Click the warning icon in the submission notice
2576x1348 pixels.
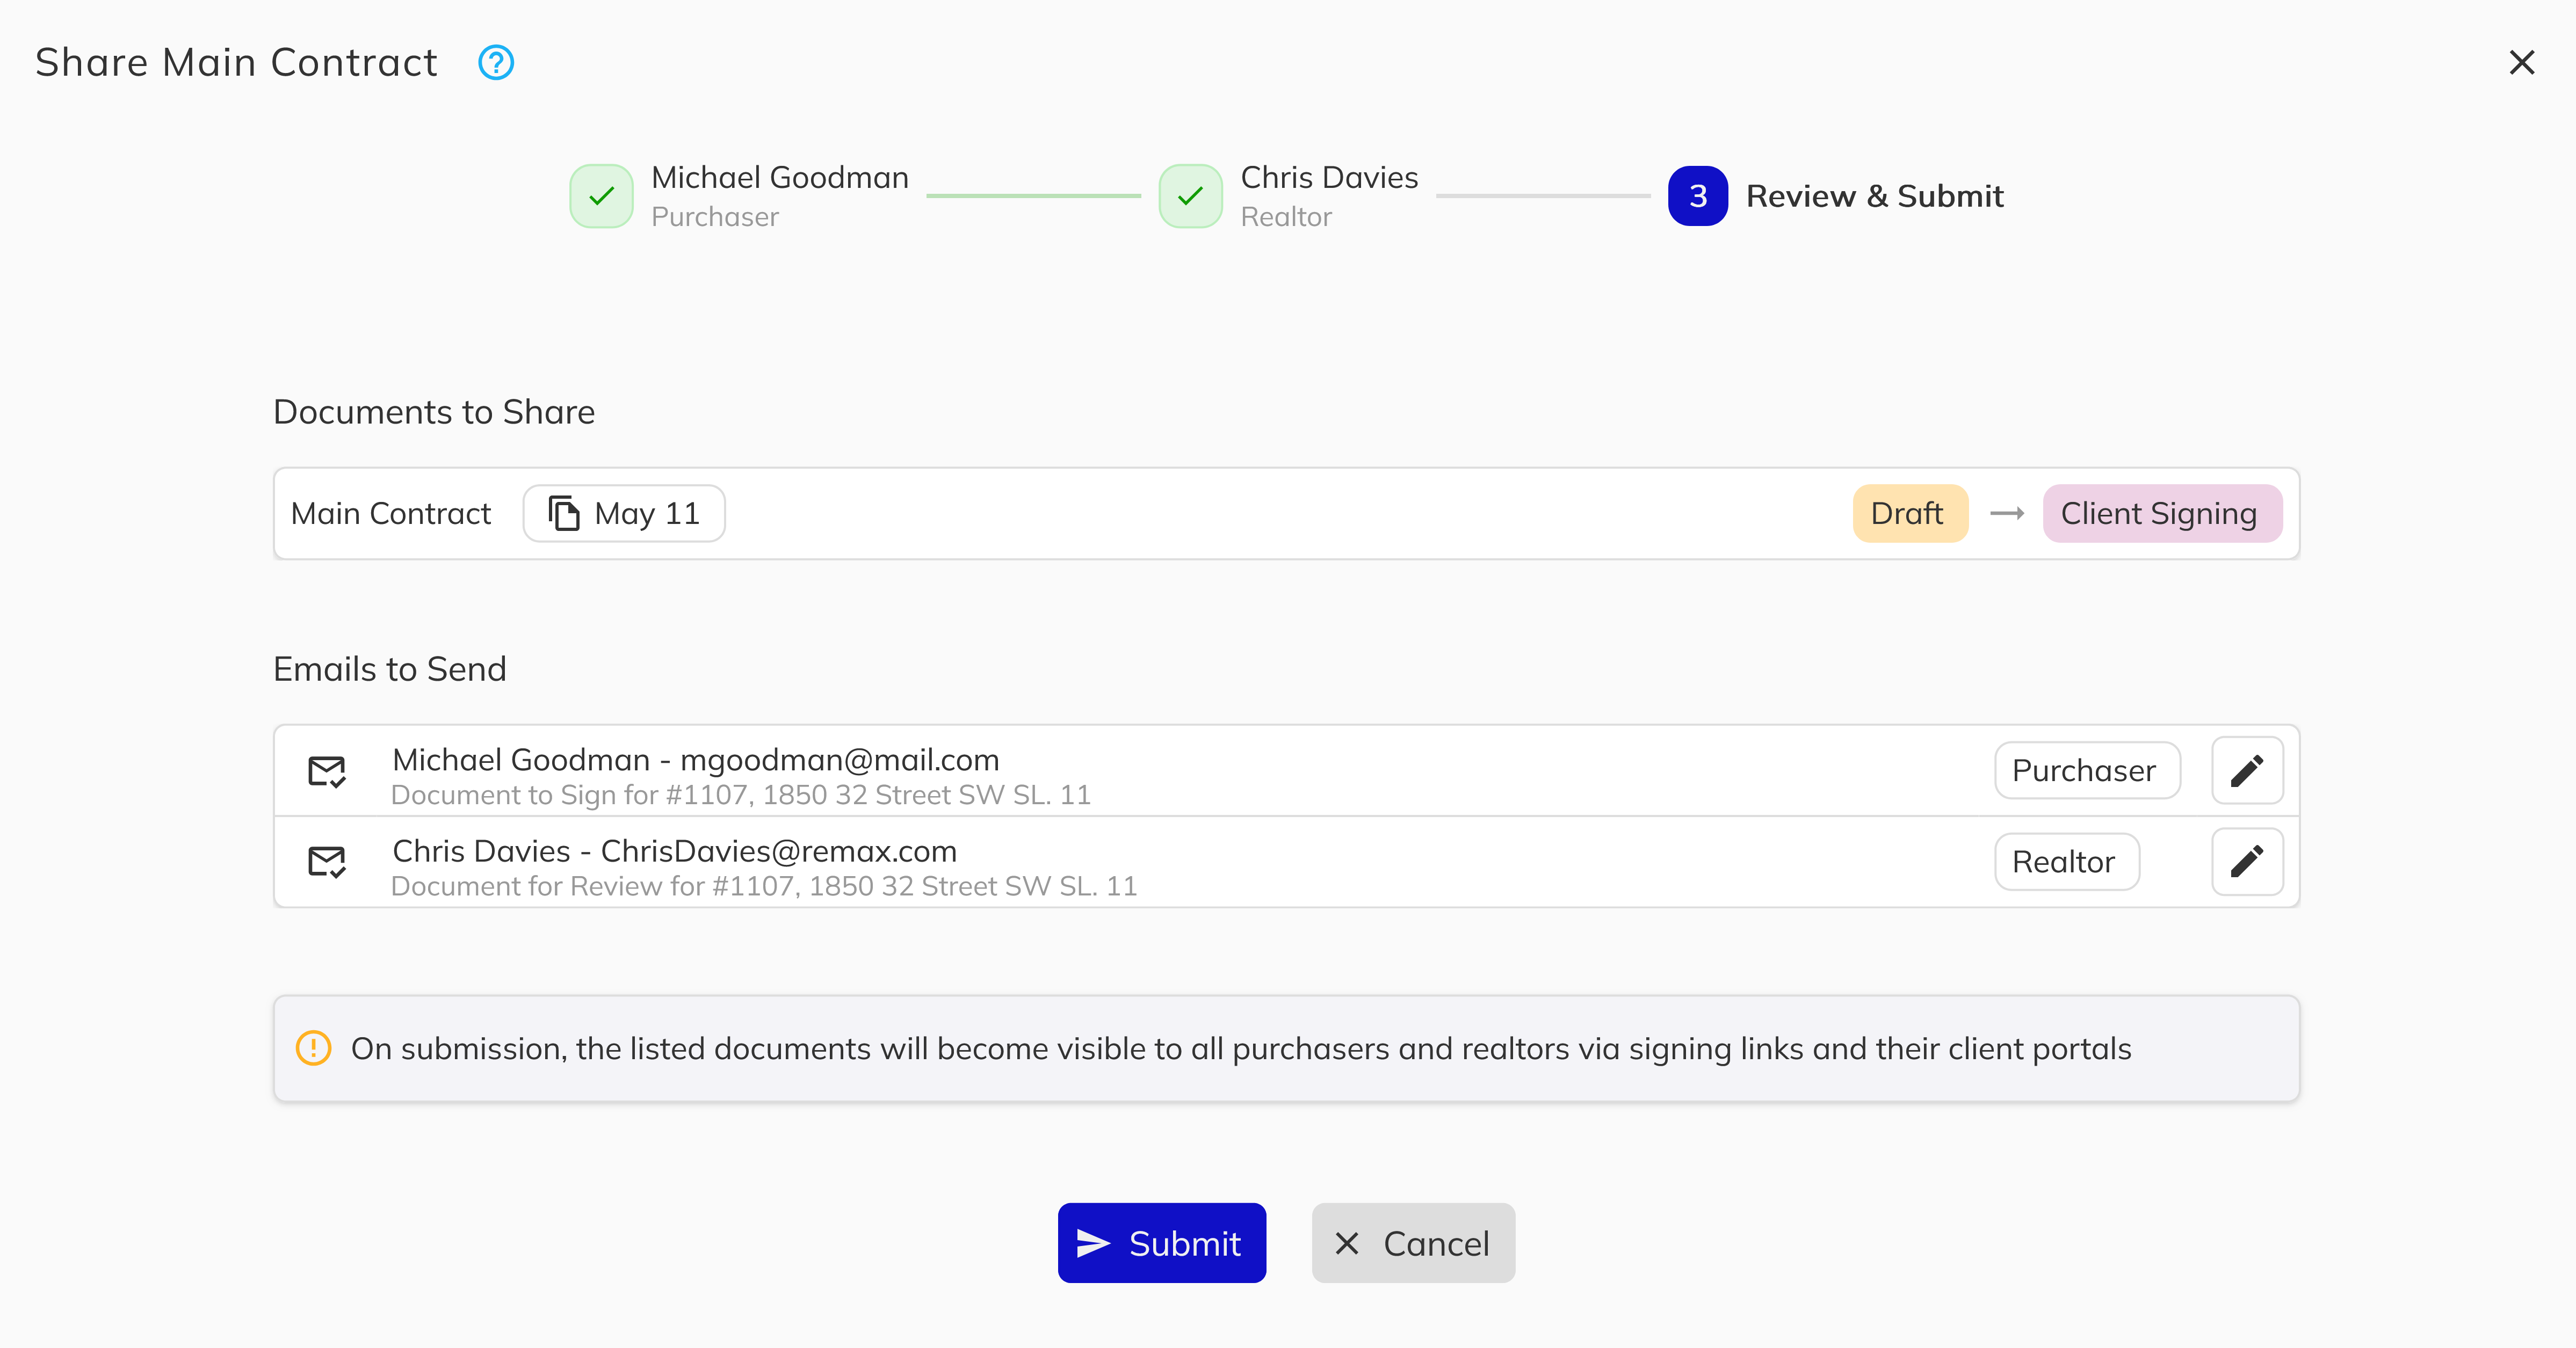point(313,1048)
